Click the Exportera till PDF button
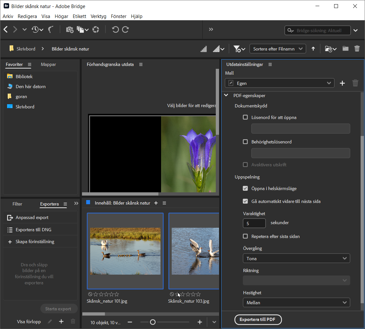Viewport: 365px width, 329px height. (x=258, y=320)
